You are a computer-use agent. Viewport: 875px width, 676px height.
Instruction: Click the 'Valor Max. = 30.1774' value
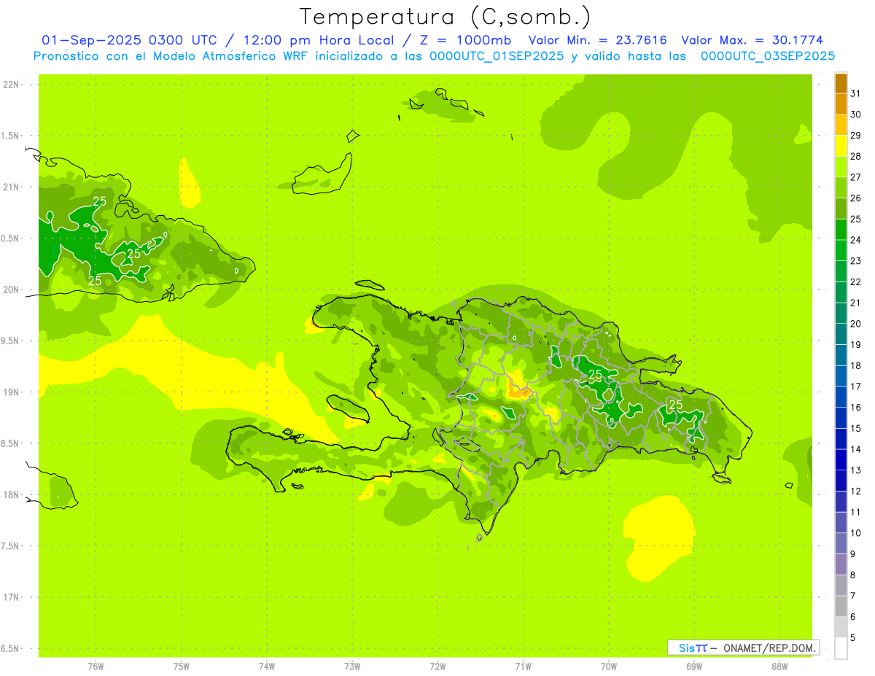(752, 40)
